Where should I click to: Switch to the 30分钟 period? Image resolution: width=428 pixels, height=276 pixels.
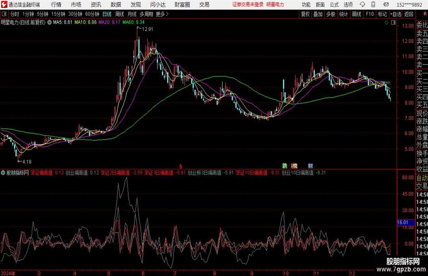point(75,14)
